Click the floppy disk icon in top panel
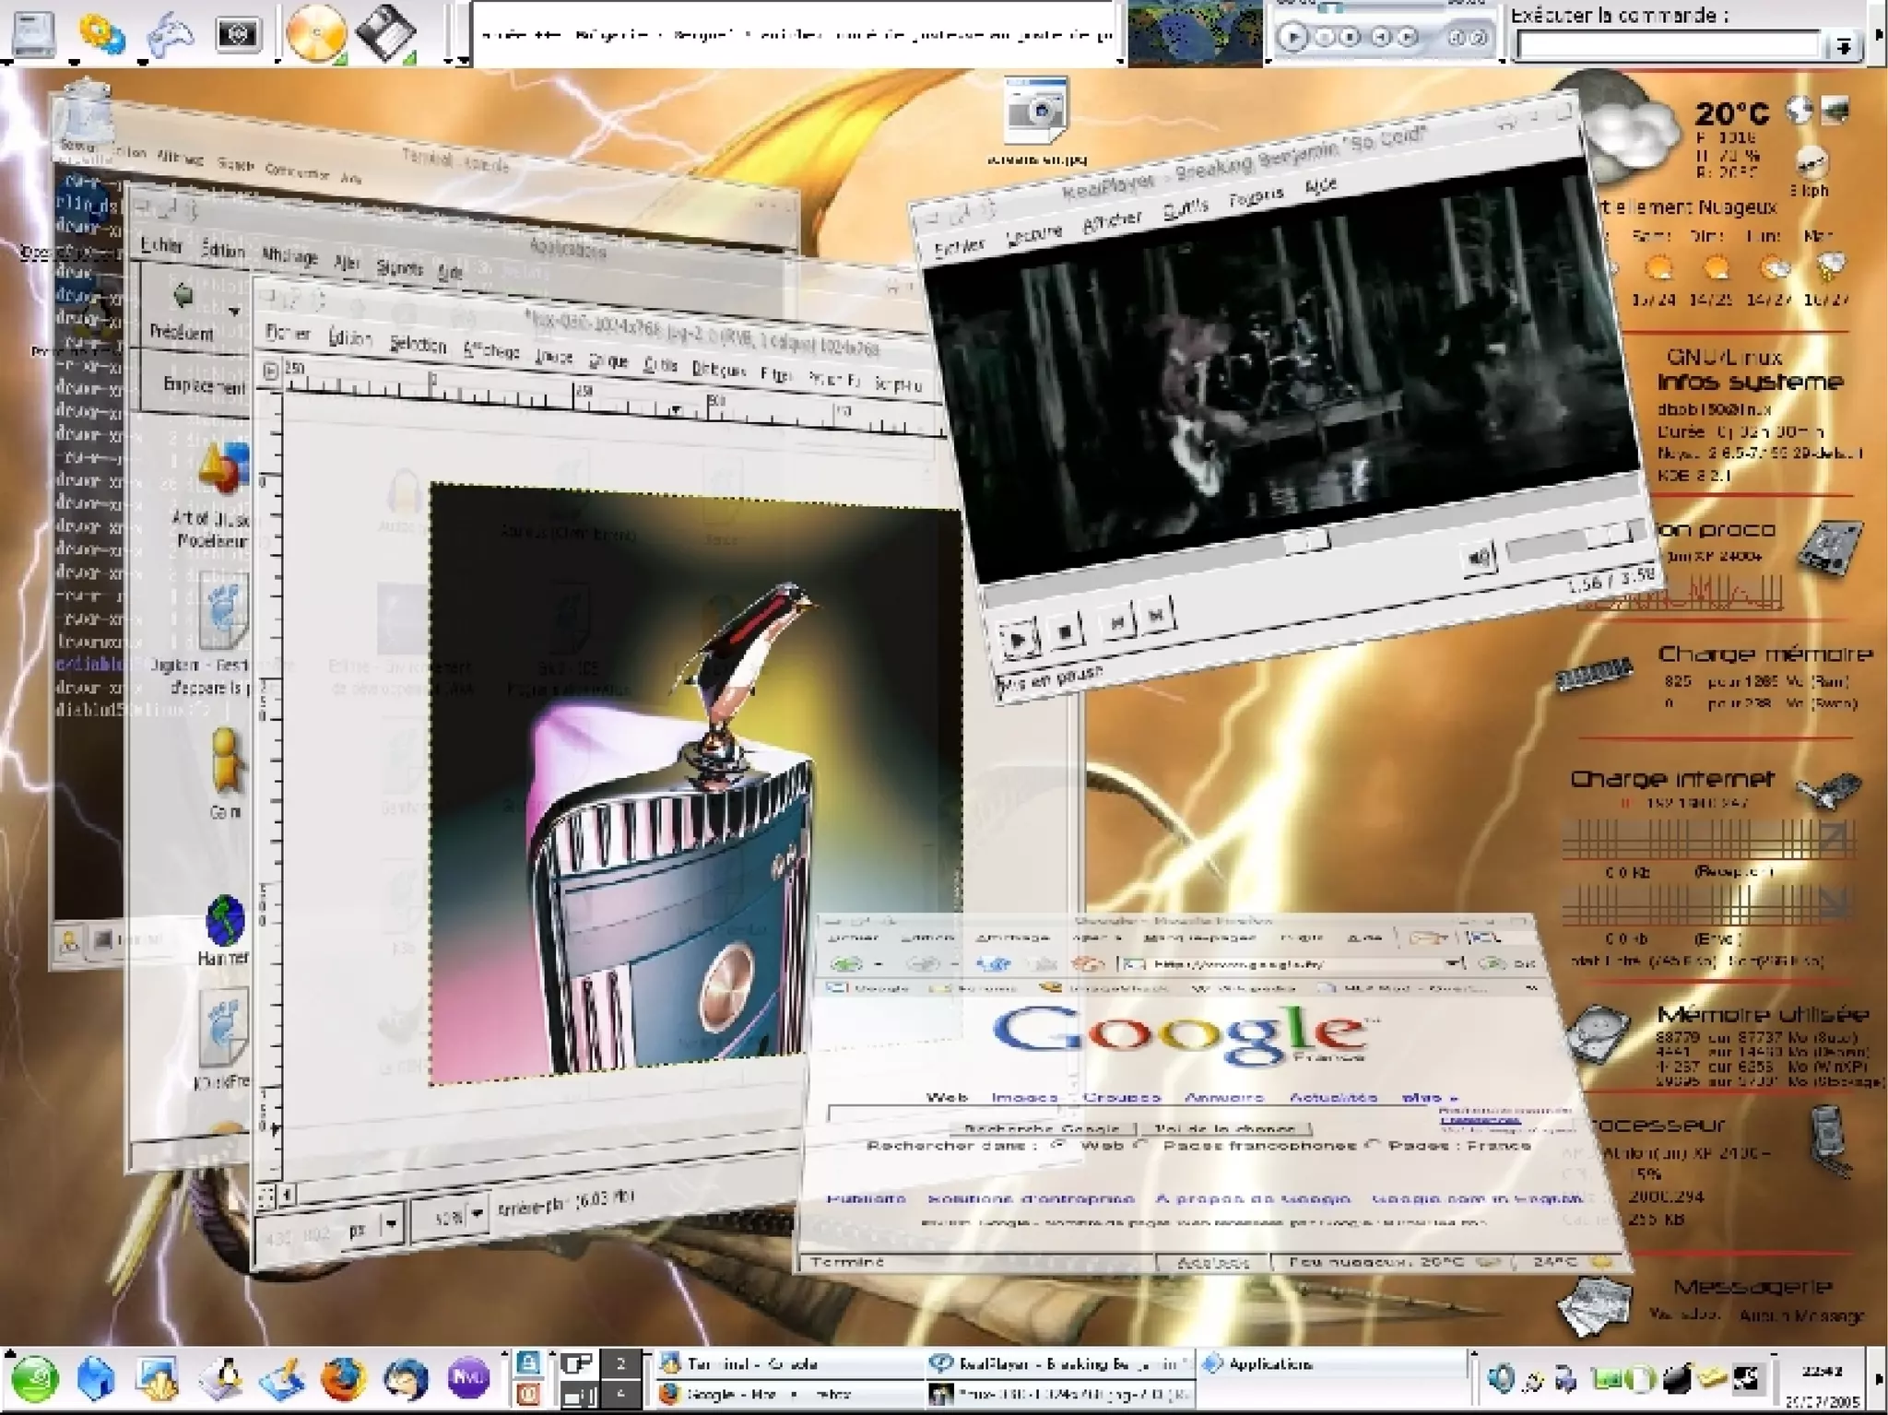1888x1415 pixels. (x=385, y=33)
